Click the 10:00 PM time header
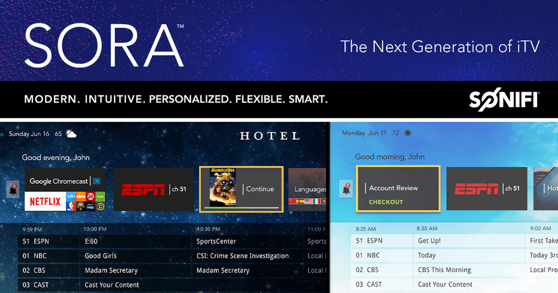The width and height of the screenshot is (558, 293). [95, 229]
